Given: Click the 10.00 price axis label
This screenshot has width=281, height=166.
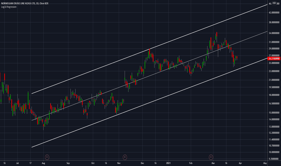Looking at the screenshot, I should (274, 152).
